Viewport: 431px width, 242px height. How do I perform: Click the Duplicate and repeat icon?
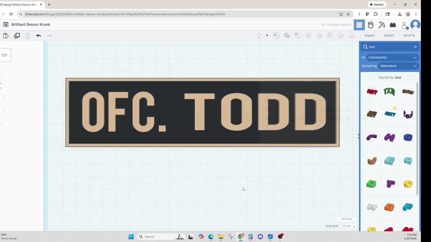(17, 36)
